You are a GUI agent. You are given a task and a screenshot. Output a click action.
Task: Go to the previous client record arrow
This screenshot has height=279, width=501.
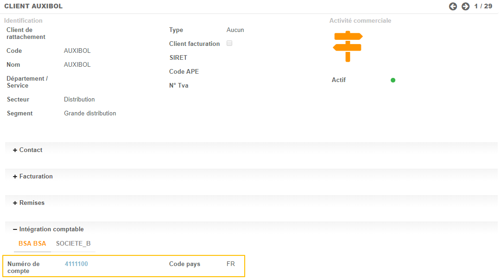coord(453,6)
